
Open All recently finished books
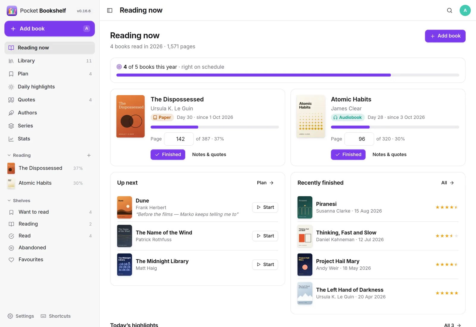click(447, 183)
